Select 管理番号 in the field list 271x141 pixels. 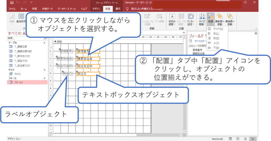pos(197,50)
